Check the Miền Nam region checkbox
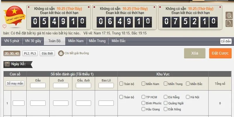The image size is (234, 117). coord(143,84)
